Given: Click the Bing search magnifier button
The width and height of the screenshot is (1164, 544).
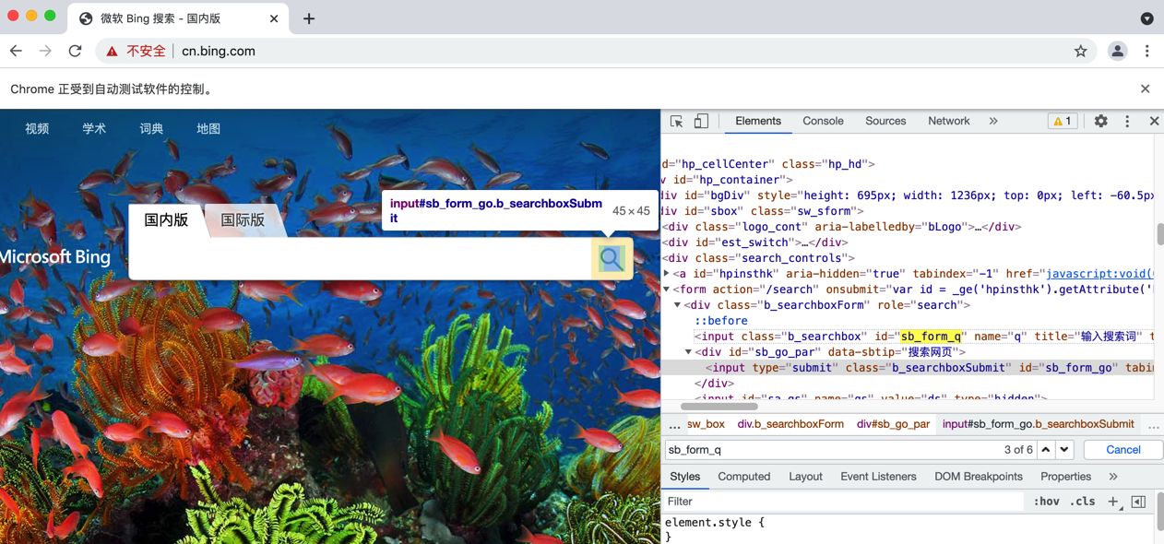Looking at the screenshot, I should click(x=612, y=258).
